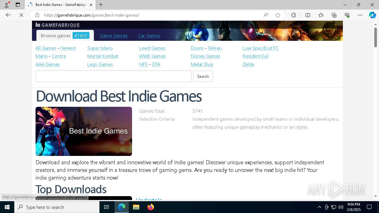Focus the game search input field
Image resolution: width=379 pixels, height=213 pixels.
pos(113,76)
